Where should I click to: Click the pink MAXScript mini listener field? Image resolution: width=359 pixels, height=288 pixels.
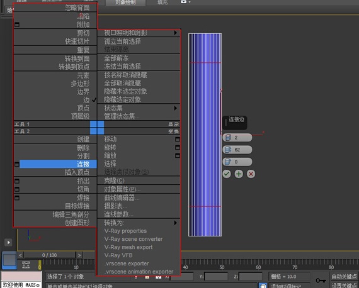tap(21, 276)
